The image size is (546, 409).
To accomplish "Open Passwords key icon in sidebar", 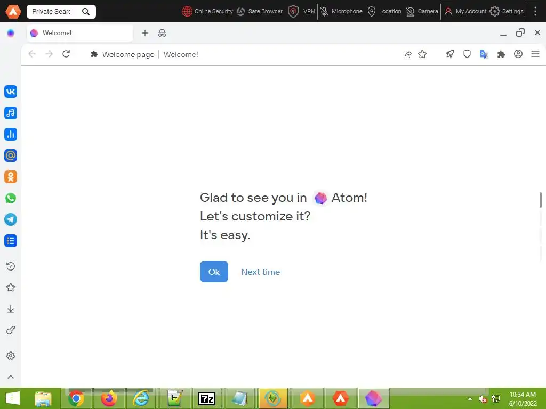I will [x=11, y=330].
